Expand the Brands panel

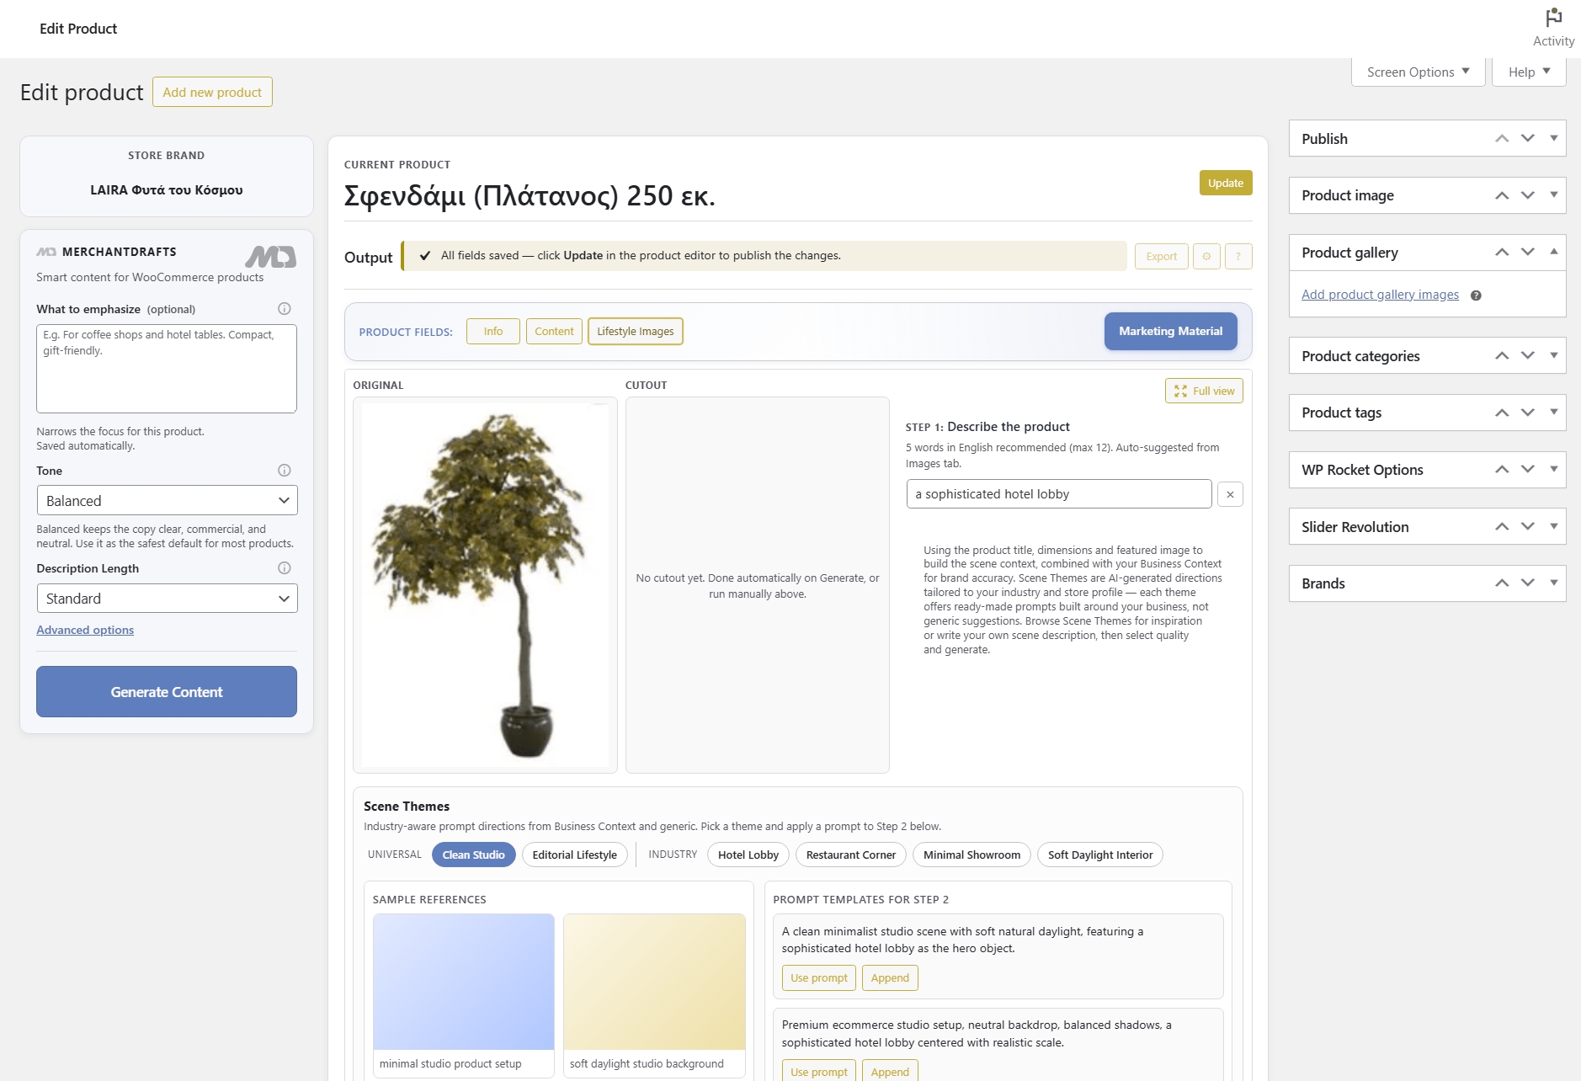point(1554,583)
